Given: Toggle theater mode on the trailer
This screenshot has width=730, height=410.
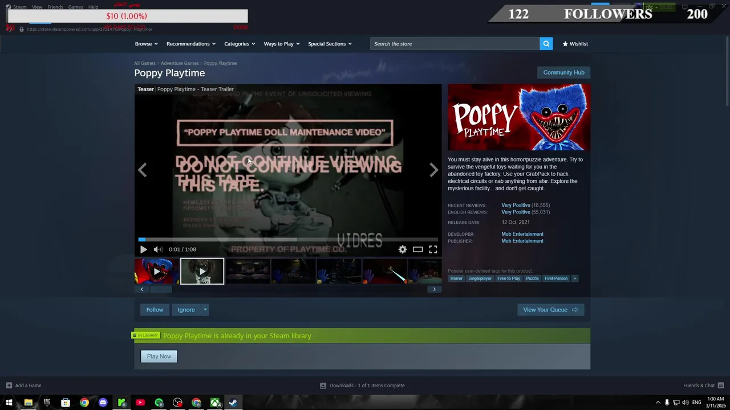Looking at the screenshot, I should [418, 249].
